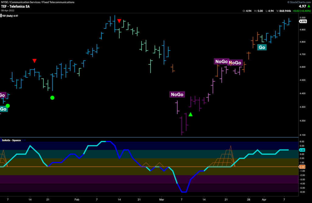Click the low value 'L: 4.94'
This screenshot has width=312, height=203.
[270, 11]
